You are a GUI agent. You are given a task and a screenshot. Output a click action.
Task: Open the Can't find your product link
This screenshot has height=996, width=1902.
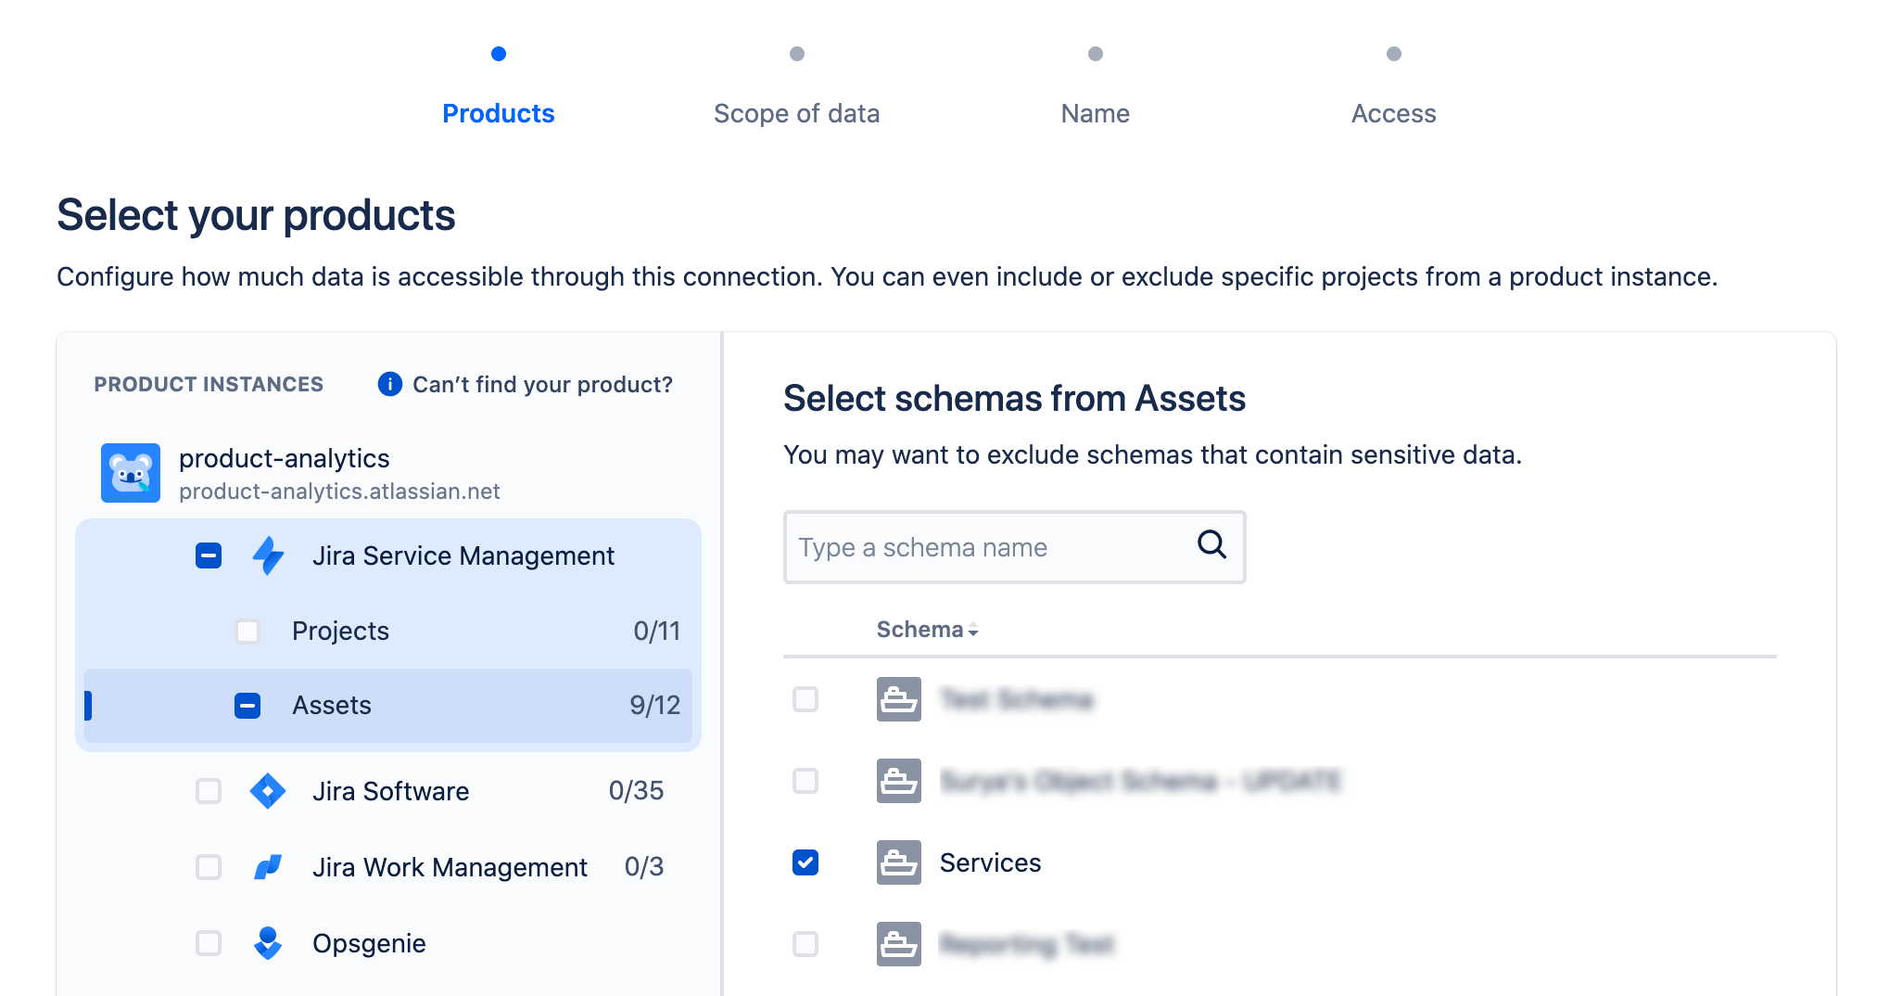[x=542, y=384]
